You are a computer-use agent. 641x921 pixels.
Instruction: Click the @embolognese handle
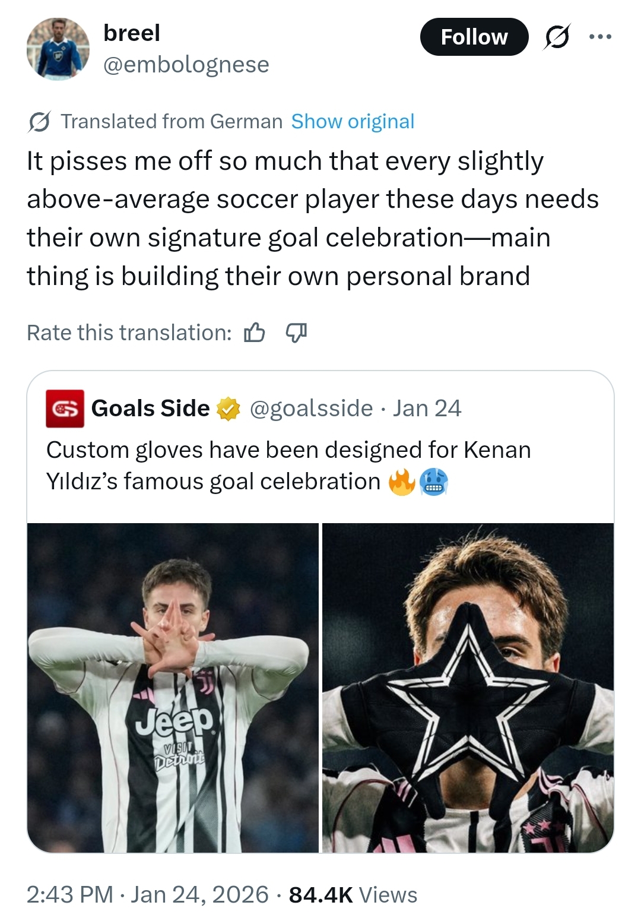[x=186, y=65]
